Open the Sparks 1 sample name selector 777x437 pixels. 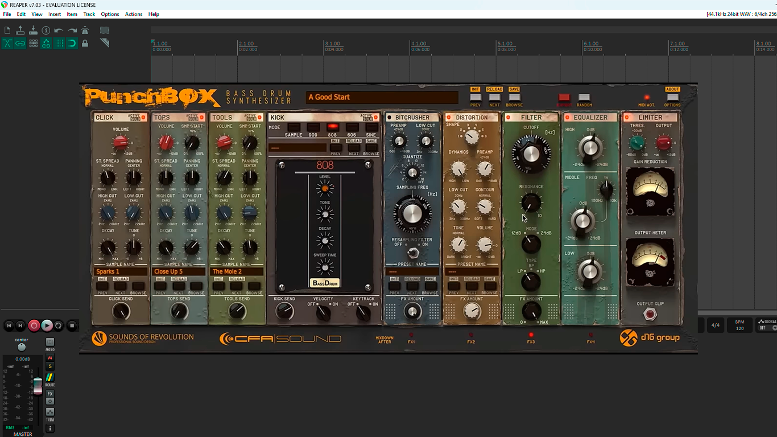121,271
